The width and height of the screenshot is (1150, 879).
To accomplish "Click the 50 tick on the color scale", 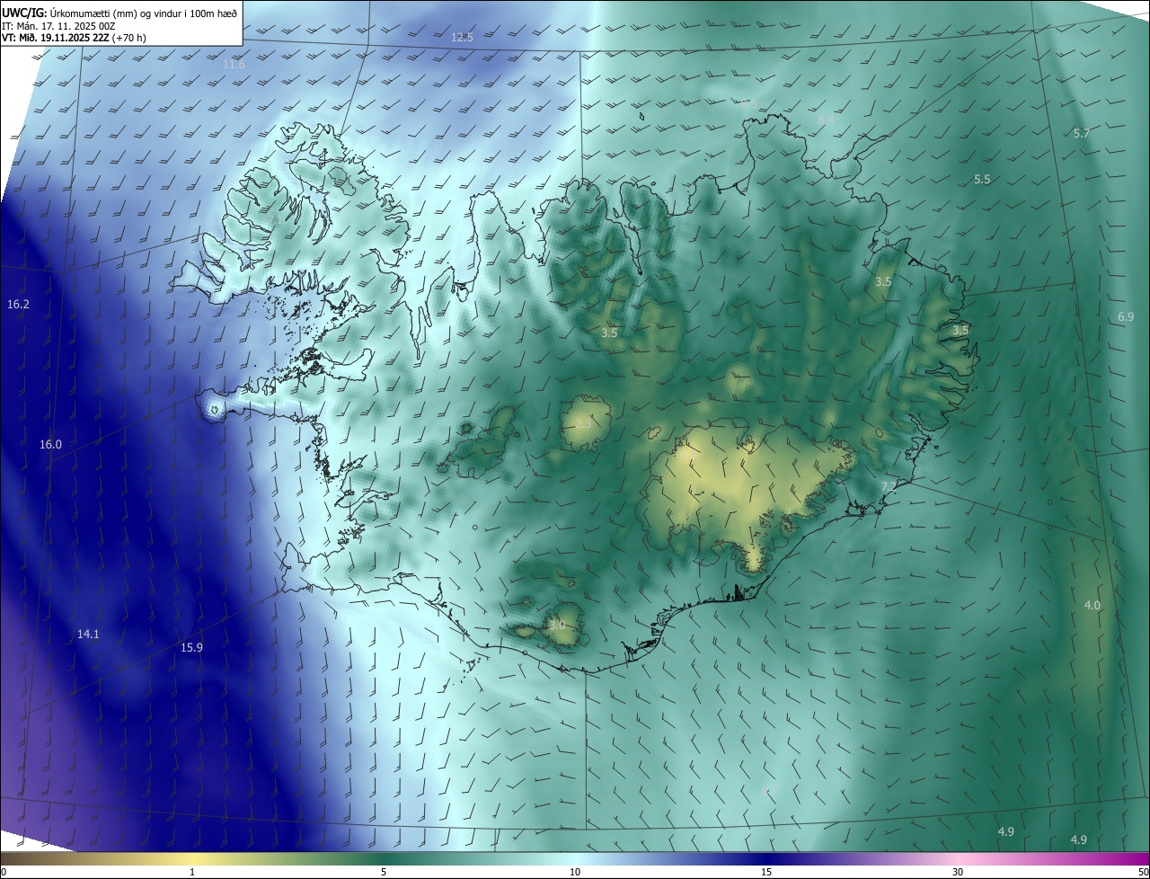I will pyautogui.click(x=1143, y=872).
